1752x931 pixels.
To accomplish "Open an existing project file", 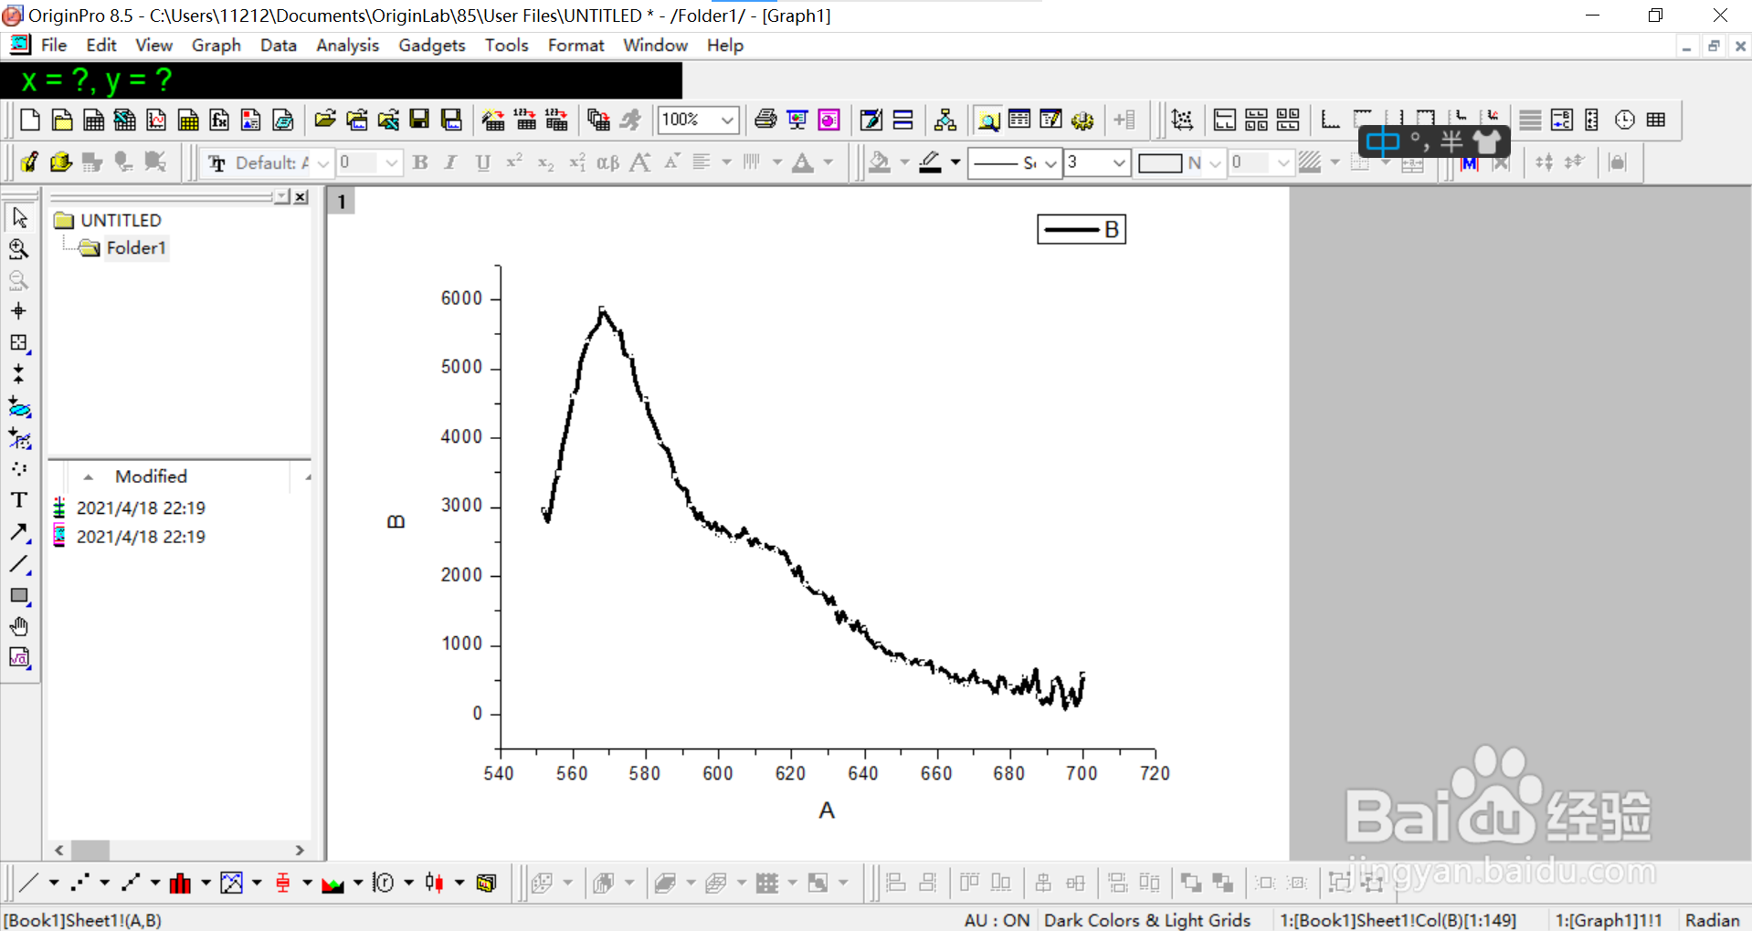I will (324, 120).
